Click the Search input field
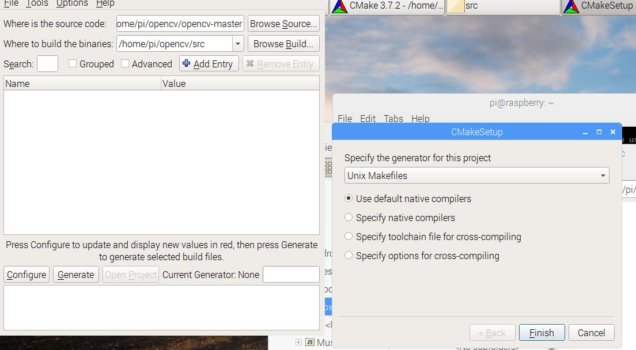 pyautogui.click(x=47, y=64)
